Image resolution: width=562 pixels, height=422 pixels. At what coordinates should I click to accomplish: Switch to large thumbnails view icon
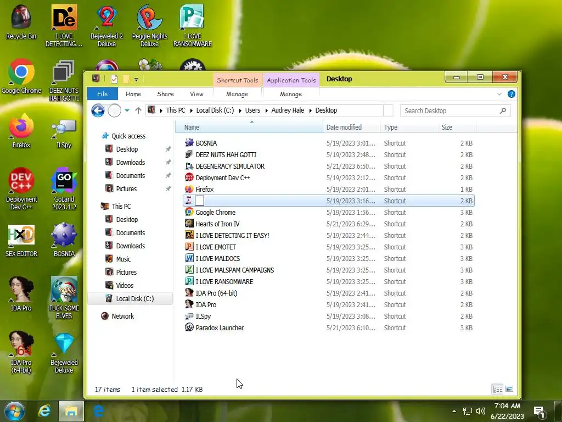pyautogui.click(x=509, y=389)
